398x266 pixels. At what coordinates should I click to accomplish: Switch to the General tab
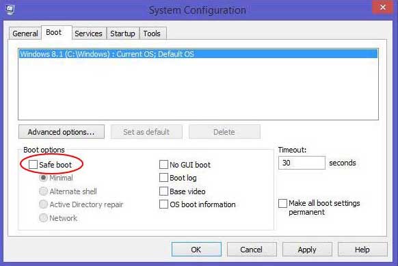pos(25,34)
